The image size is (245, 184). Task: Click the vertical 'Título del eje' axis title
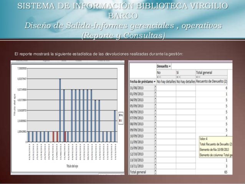pyautogui.click(x=15, y=104)
